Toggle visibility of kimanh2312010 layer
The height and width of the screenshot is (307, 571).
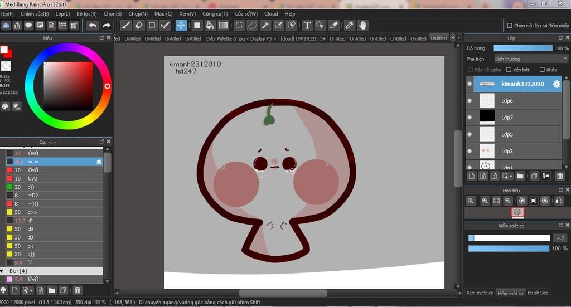[x=470, y=84]
